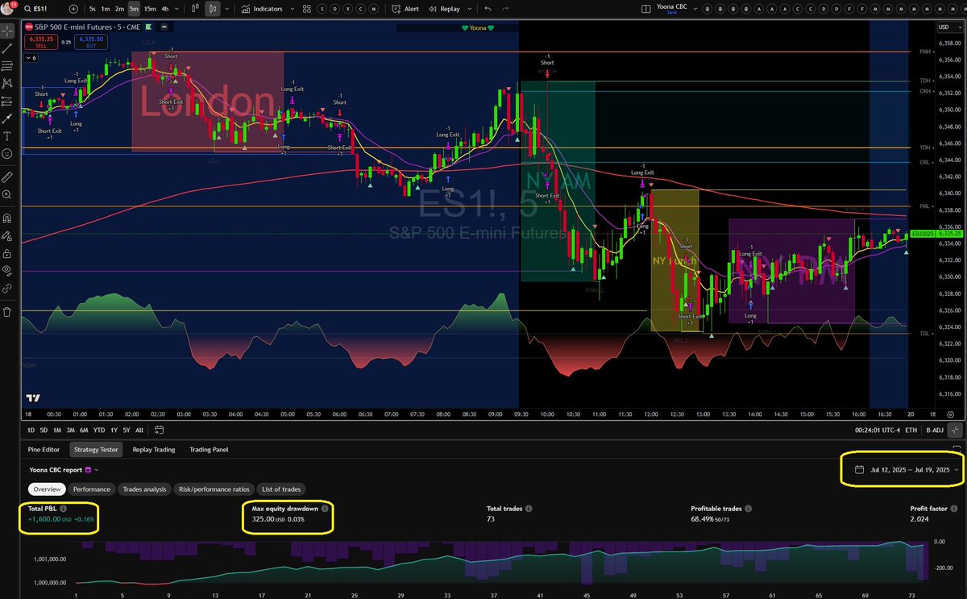Open the user profile avatar menu

point(9,8)
